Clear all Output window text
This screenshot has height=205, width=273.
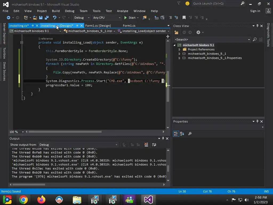pos(146,145)
